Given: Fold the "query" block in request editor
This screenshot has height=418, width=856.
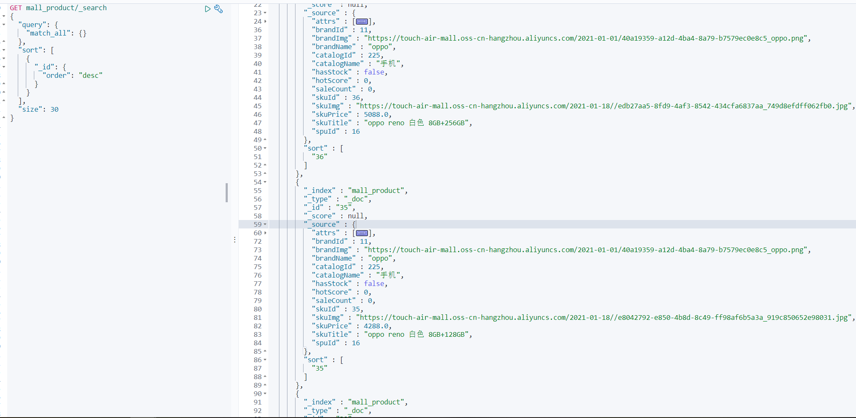Looking at the screenshot, I should [x=4, y=25].
